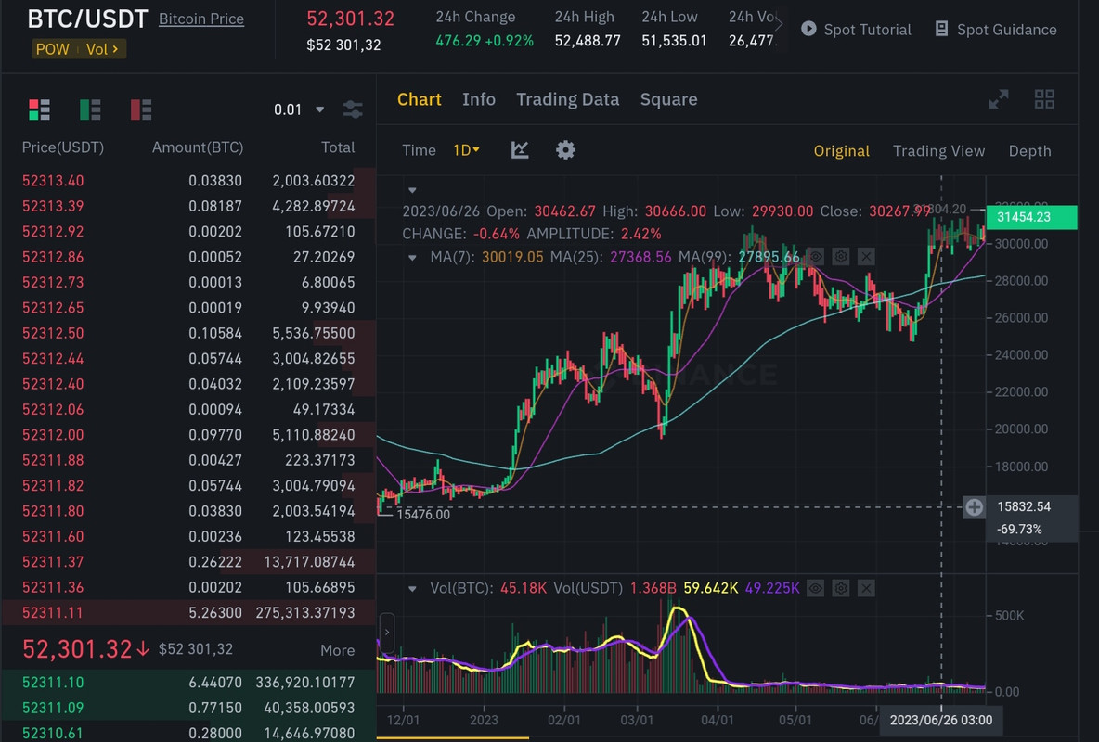Select buy order at price 52311.10
This screenshot has width=1099, height=742.
(188, 683)
